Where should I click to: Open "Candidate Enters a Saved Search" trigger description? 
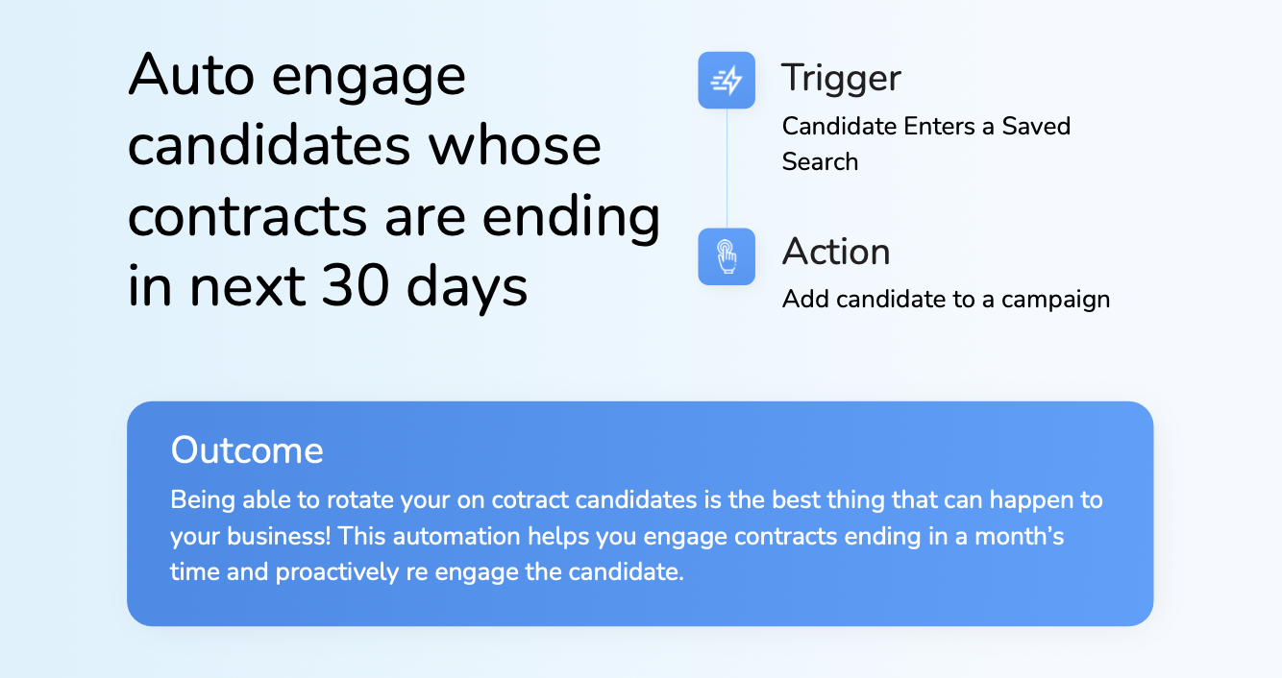pyautogui.click(x=925, y=143)
